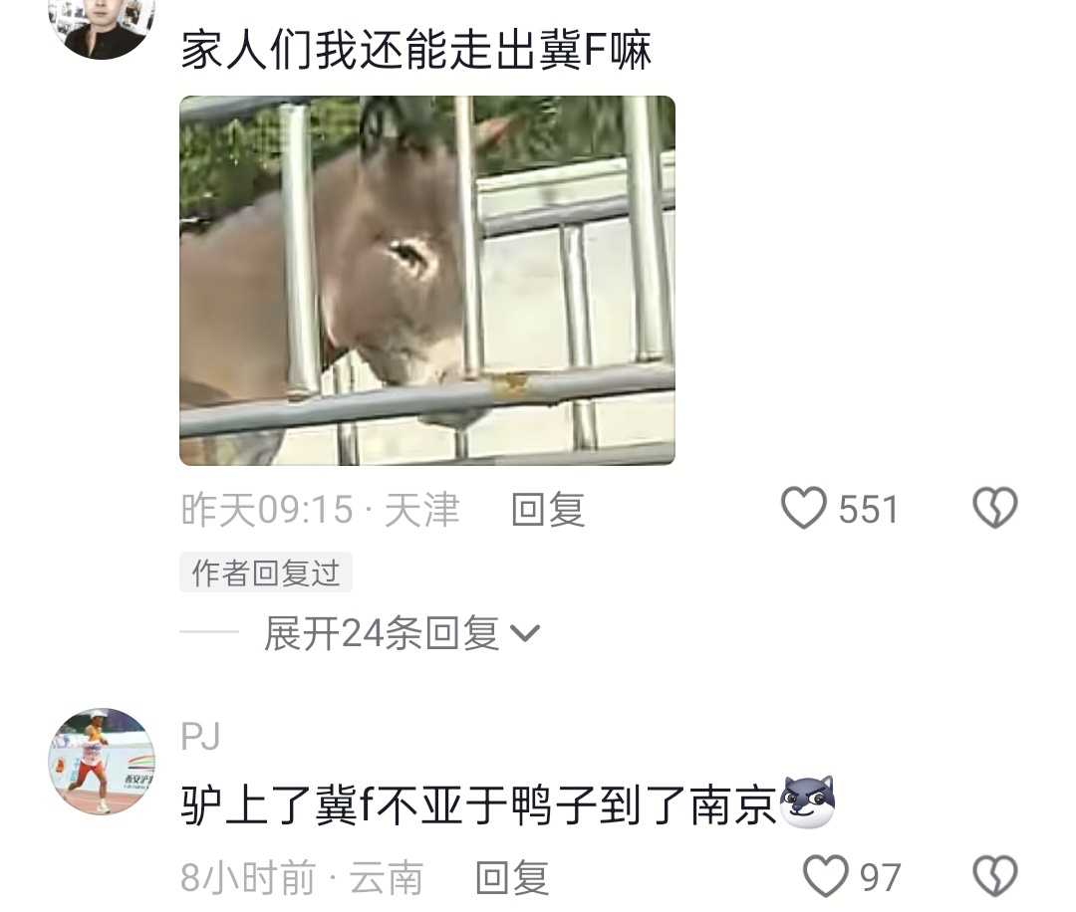
Task: Select the comment text 家人们我还能走出冀F嘛
Action: click(x=415, y=51)
